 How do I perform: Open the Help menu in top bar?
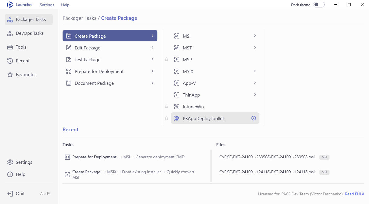pos(65,5)
